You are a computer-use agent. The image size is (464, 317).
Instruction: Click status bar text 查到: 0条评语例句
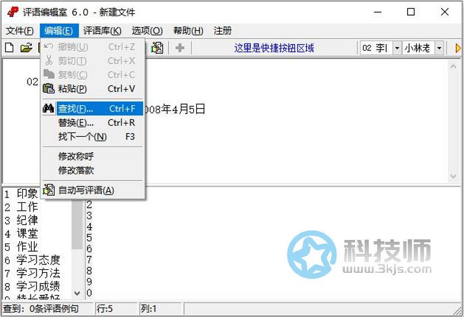click(x=41, y=309)
